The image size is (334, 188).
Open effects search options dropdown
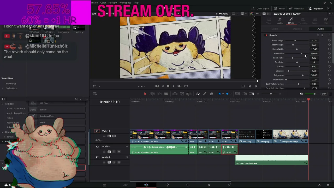[x=81, y=99]
